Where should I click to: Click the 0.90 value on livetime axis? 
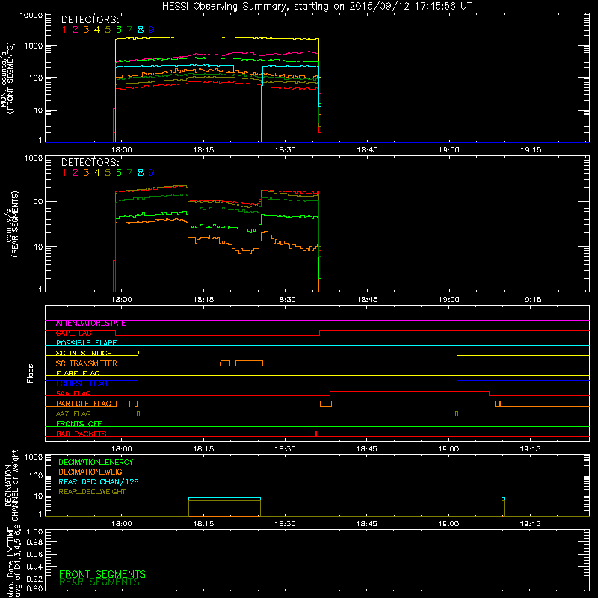[x=34, y=589]
